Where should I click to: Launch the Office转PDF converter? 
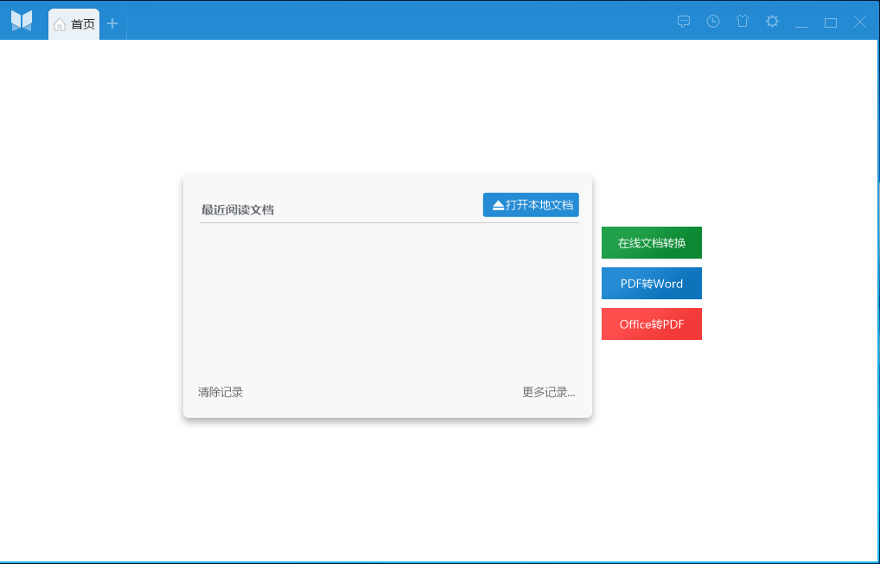652,324
